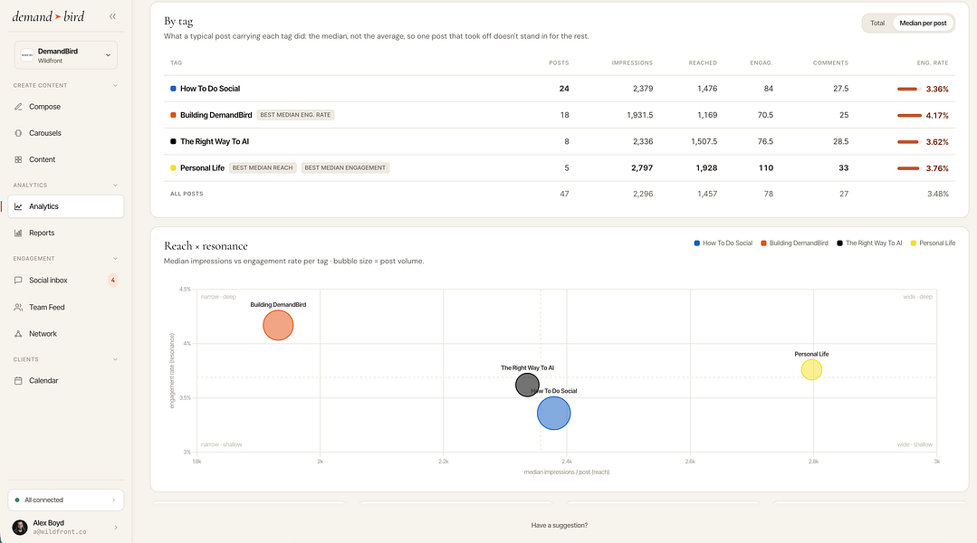Click the Team Feed people icon
Screen dimensions: 977x543
(18, 307)
